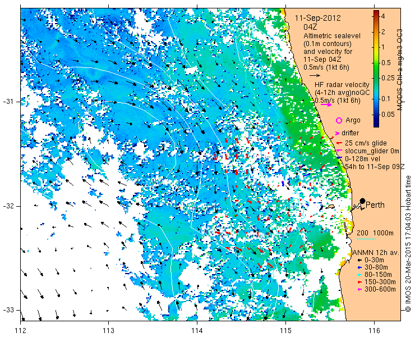Click the drifter legend arrow marker

(x=338, y=133)
